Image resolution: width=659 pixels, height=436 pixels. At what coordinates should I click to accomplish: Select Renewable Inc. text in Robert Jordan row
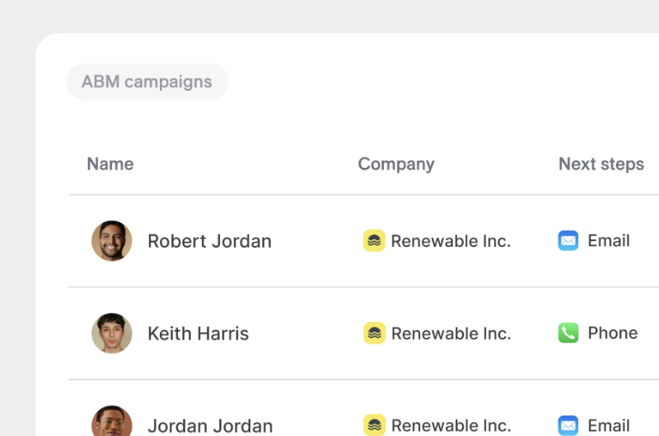[x=451, y=241]
